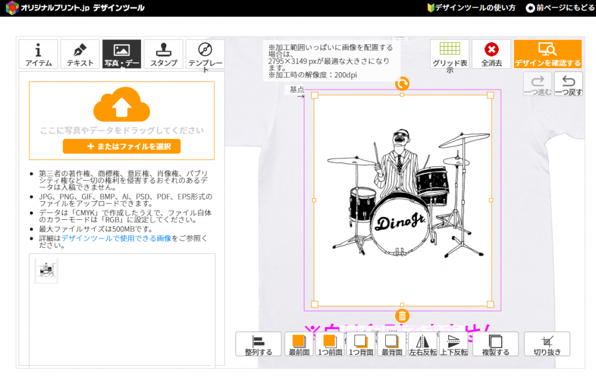The height and width of the screenshot is (377, 596).
Task: Click the top-left resize handle of the image
Action: click(x=315, y=95)
